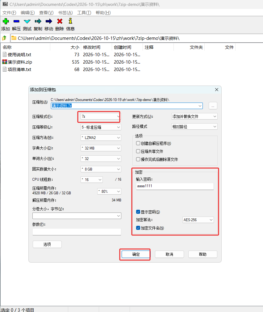Screen dimensions: 263x312
Task: Click the 输入密码 password field
Action: 175,186
